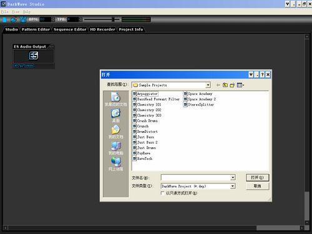This screenshot has height=234, width=312.
Task: Open the view menu icon in dialog
Action: [240, 85]
